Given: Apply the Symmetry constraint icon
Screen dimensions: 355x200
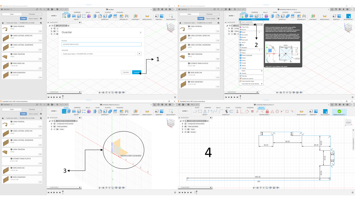Looking at the screenshot, I should (287, 111).
